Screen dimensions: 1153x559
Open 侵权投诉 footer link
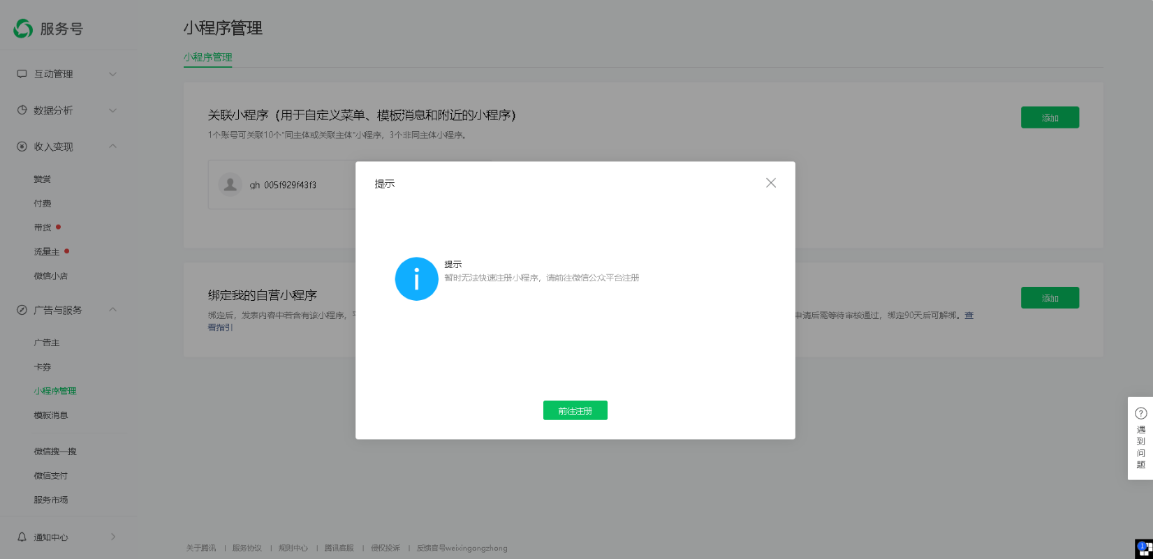pos(385,549)
